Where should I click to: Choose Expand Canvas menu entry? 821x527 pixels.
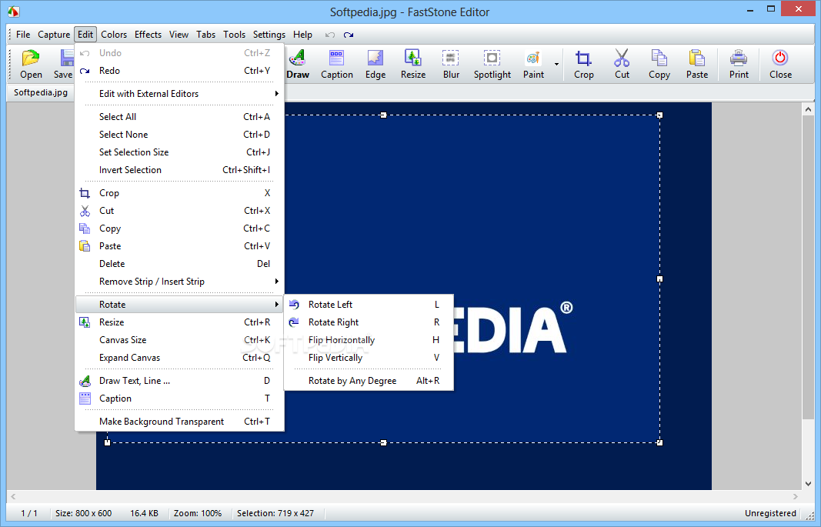(179, 358)
